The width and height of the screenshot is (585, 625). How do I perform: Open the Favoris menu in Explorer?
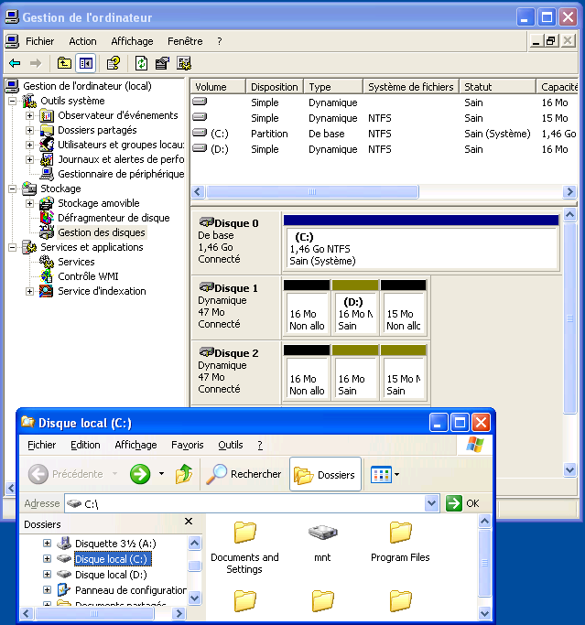coord(188,445)
